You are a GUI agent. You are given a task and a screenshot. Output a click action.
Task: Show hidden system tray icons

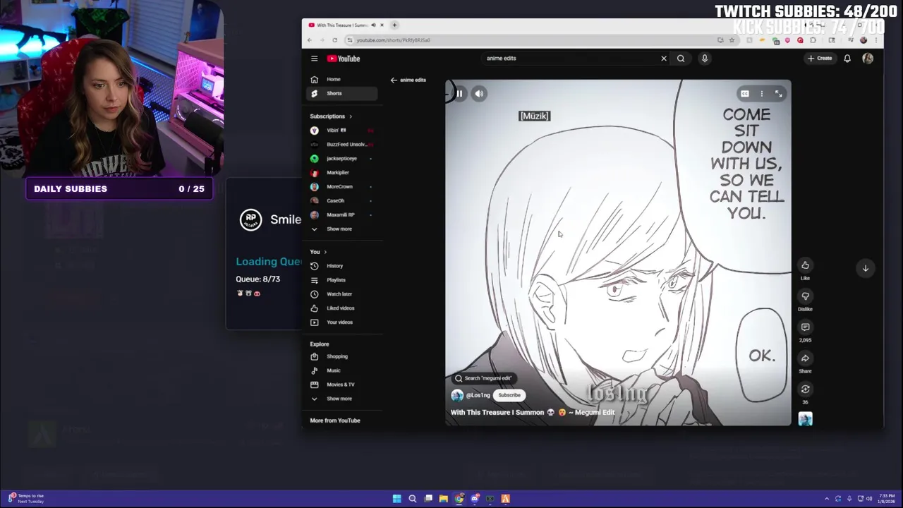click(x=827, y=499)
